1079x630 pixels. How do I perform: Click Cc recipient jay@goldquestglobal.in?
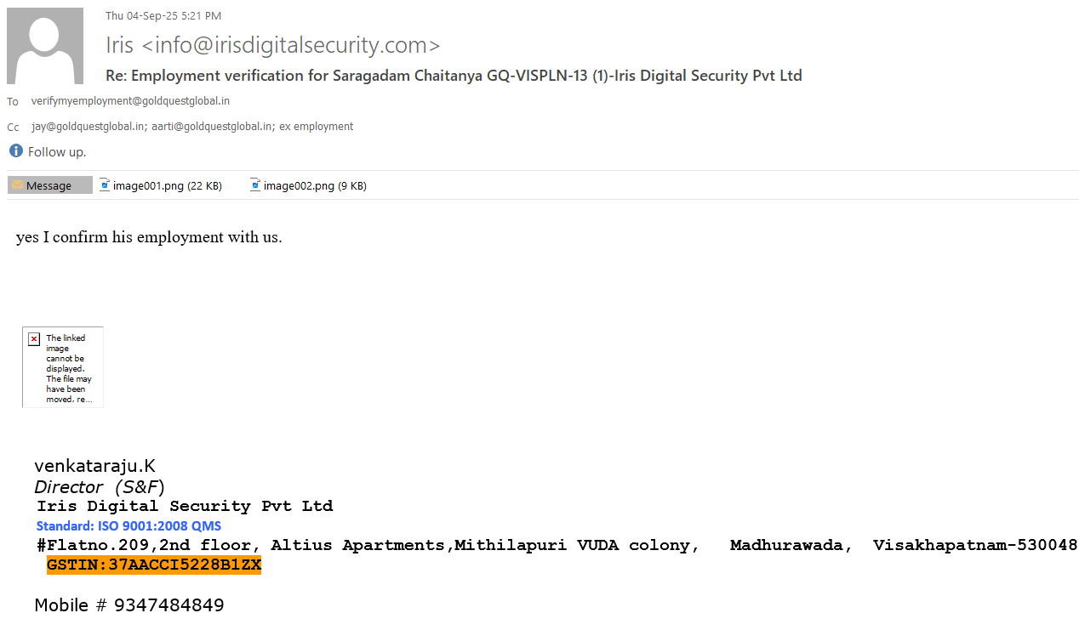tap(88, 127)
